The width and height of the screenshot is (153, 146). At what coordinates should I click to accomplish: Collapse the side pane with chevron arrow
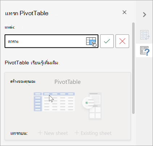144,15
